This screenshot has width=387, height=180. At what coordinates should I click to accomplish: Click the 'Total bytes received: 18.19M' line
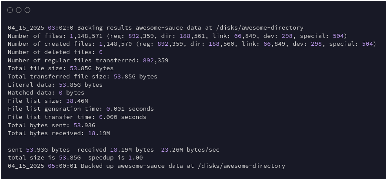coord(59,133)
